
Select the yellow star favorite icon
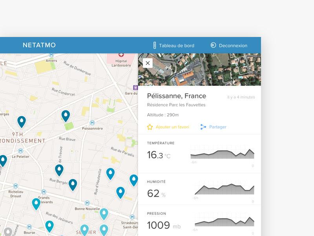pos(150,127)
